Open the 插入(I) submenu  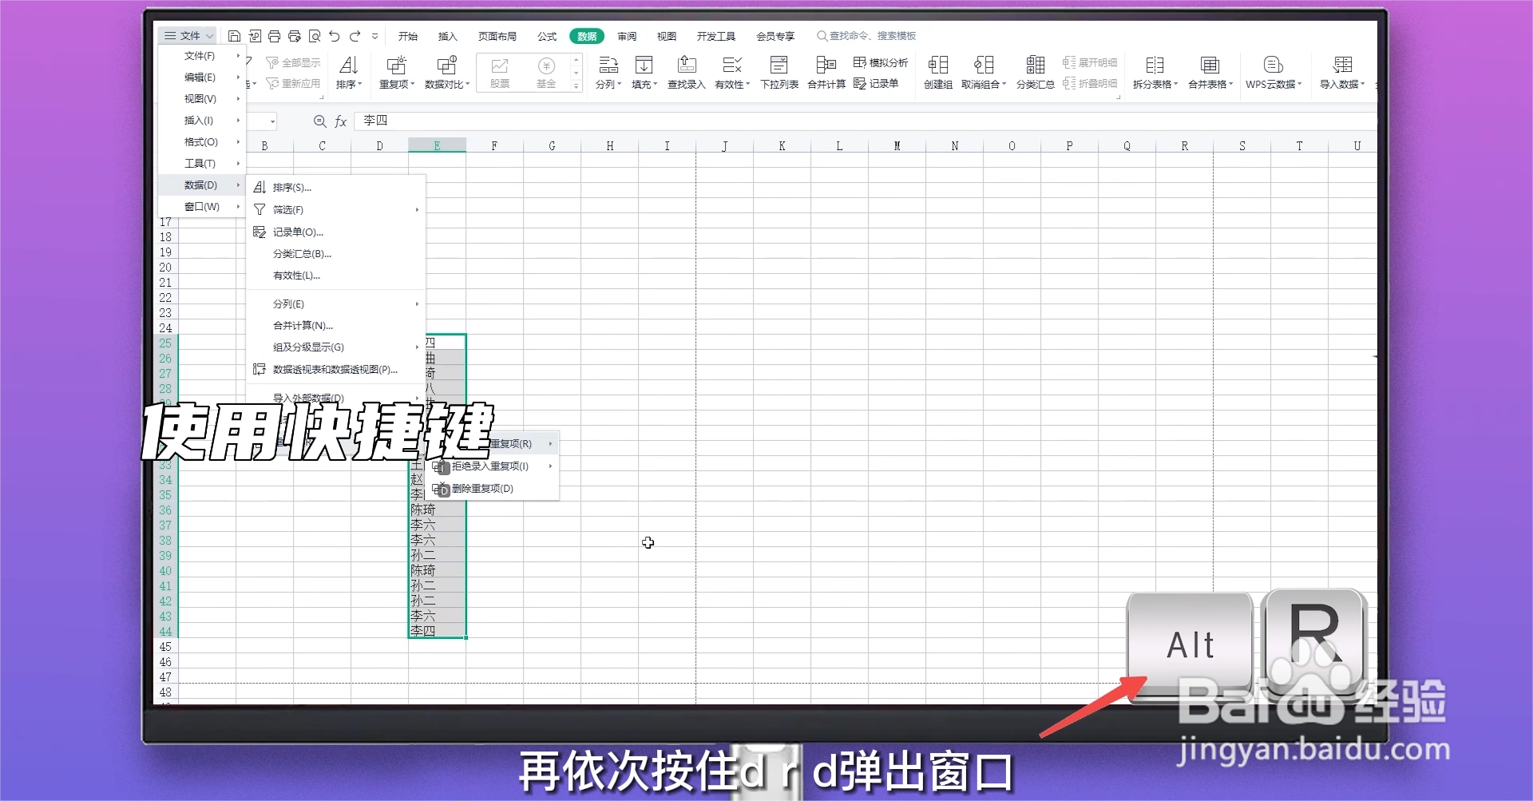click(x=201, y=121)
